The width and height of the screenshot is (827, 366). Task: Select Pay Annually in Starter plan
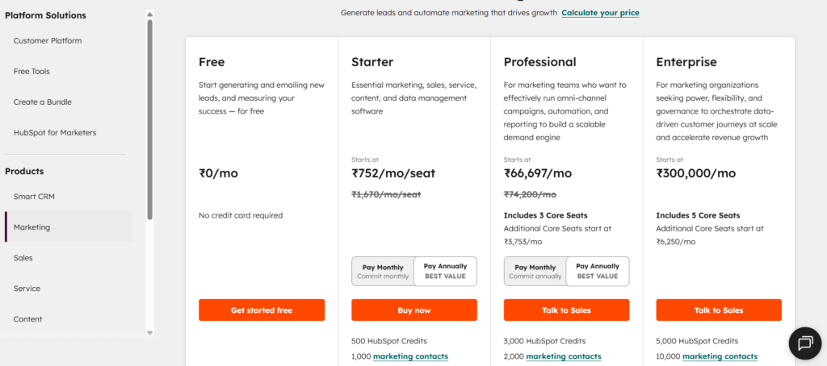pos(445,271)
